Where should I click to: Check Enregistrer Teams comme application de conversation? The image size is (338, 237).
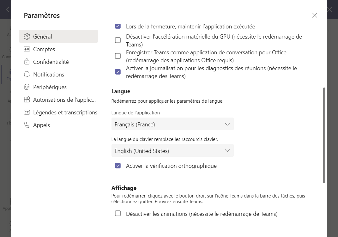click(x=118, y=56)
